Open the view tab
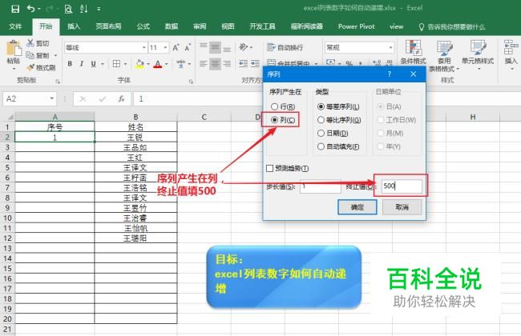This screenshot has height=336, width=521. coord(397,26)
